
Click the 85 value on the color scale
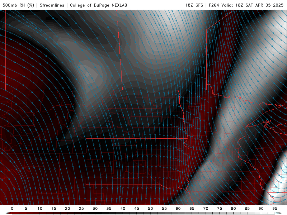[247, 209]
